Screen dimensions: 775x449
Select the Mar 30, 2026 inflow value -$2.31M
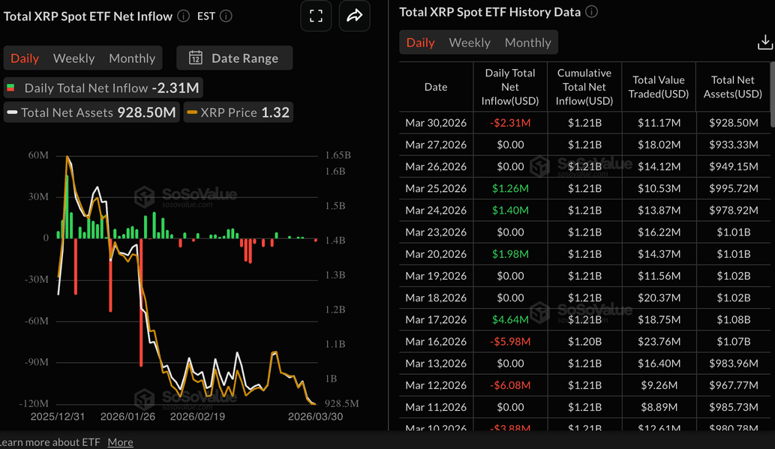click(510, 122)
